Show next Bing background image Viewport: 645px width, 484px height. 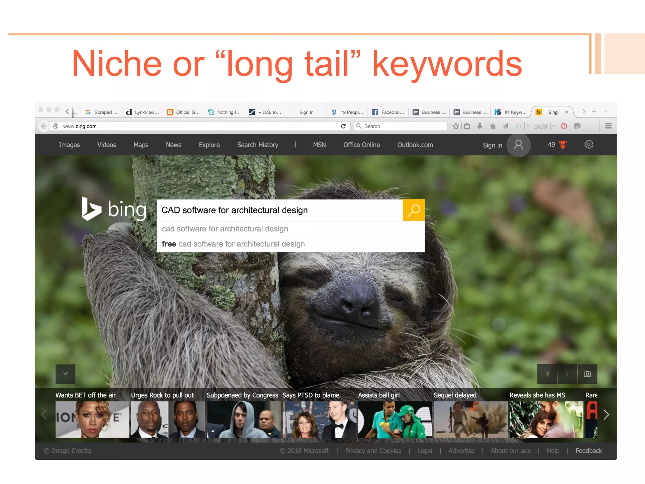pos(567,374)
